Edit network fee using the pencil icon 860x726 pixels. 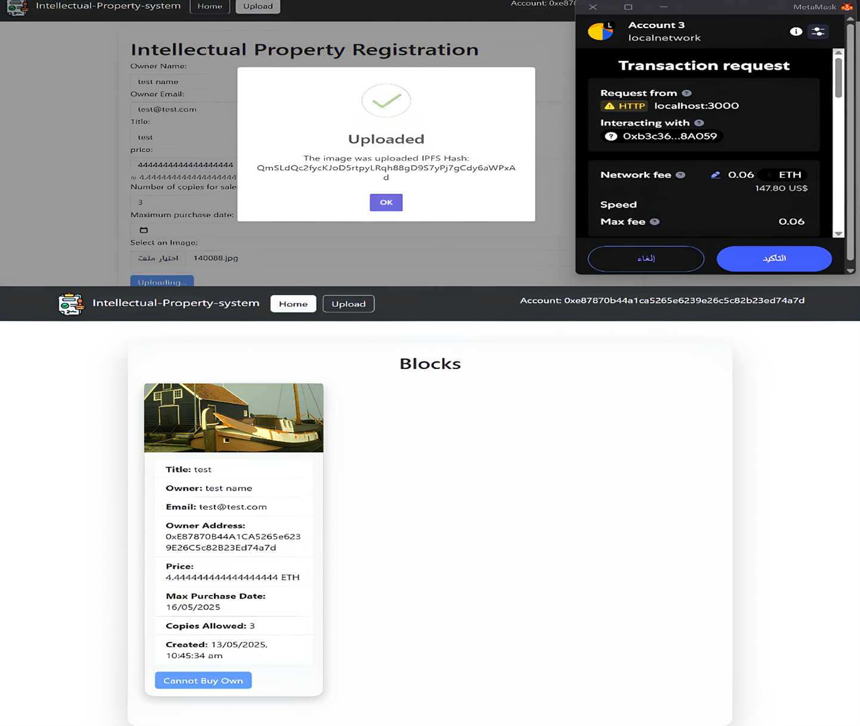[x=716, y=175]
